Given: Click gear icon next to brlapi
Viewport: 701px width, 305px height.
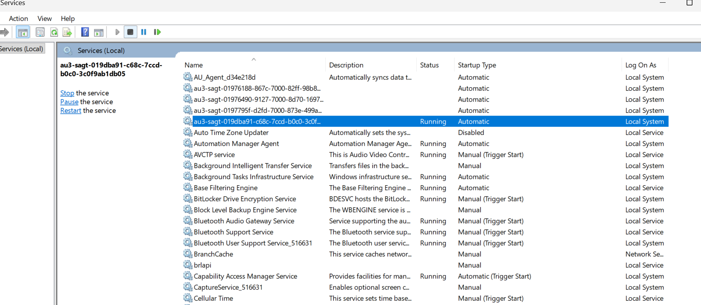Looking at the screenshot, I should pos(188,265).
